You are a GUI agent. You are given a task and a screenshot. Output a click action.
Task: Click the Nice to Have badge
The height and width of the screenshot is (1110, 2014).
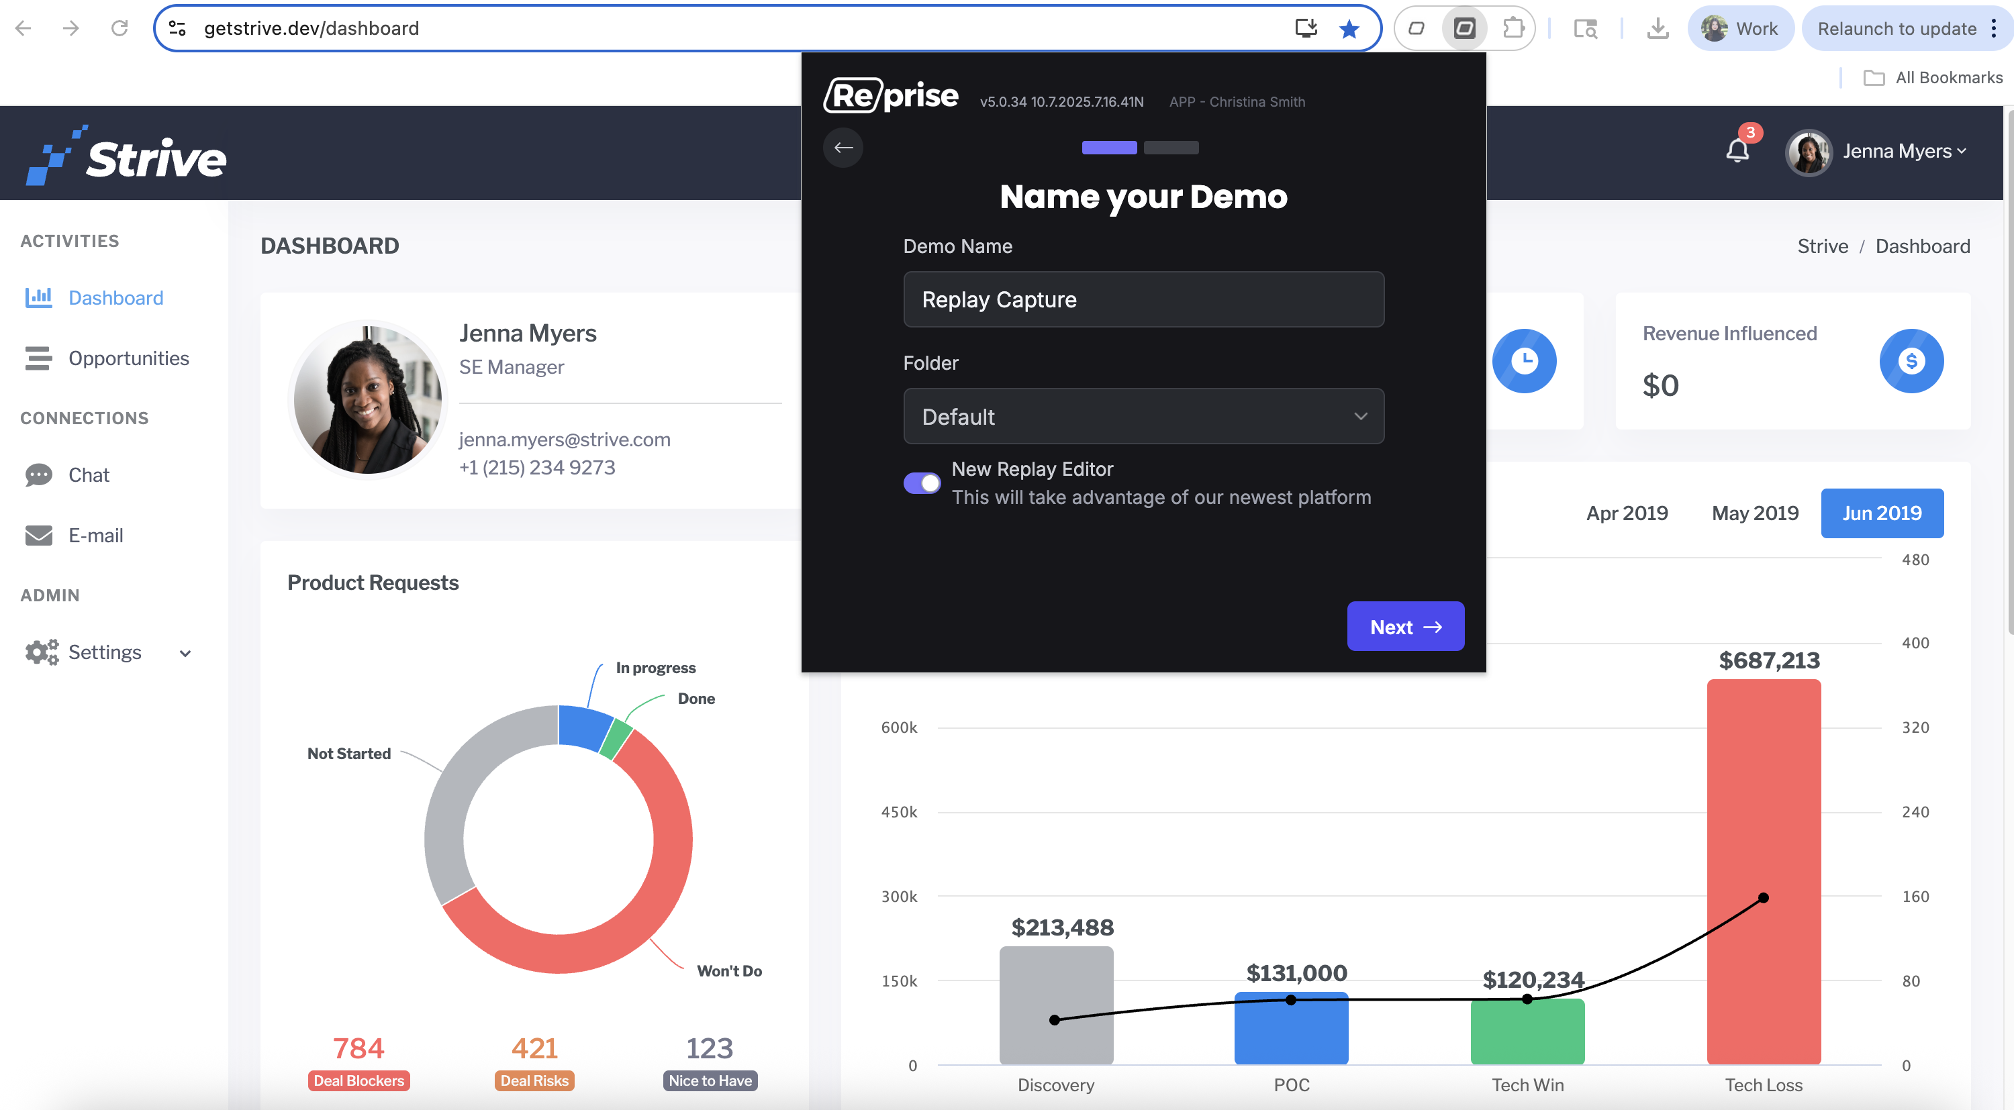point(710,1080)
